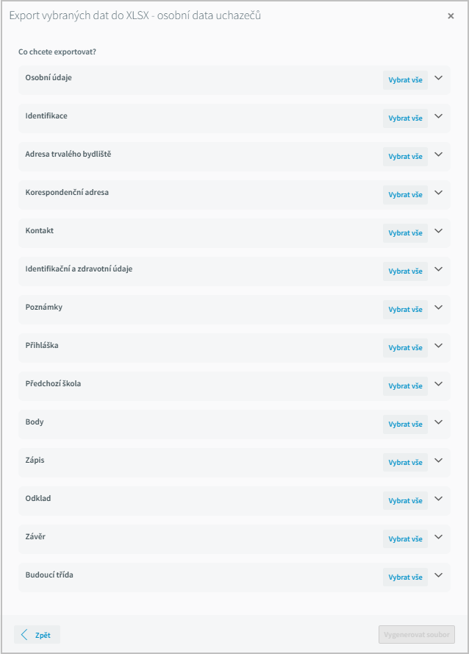469x654 pixels.
Task: Expand the Osobní údaje section chevron
Action: (x=439, y=78)
